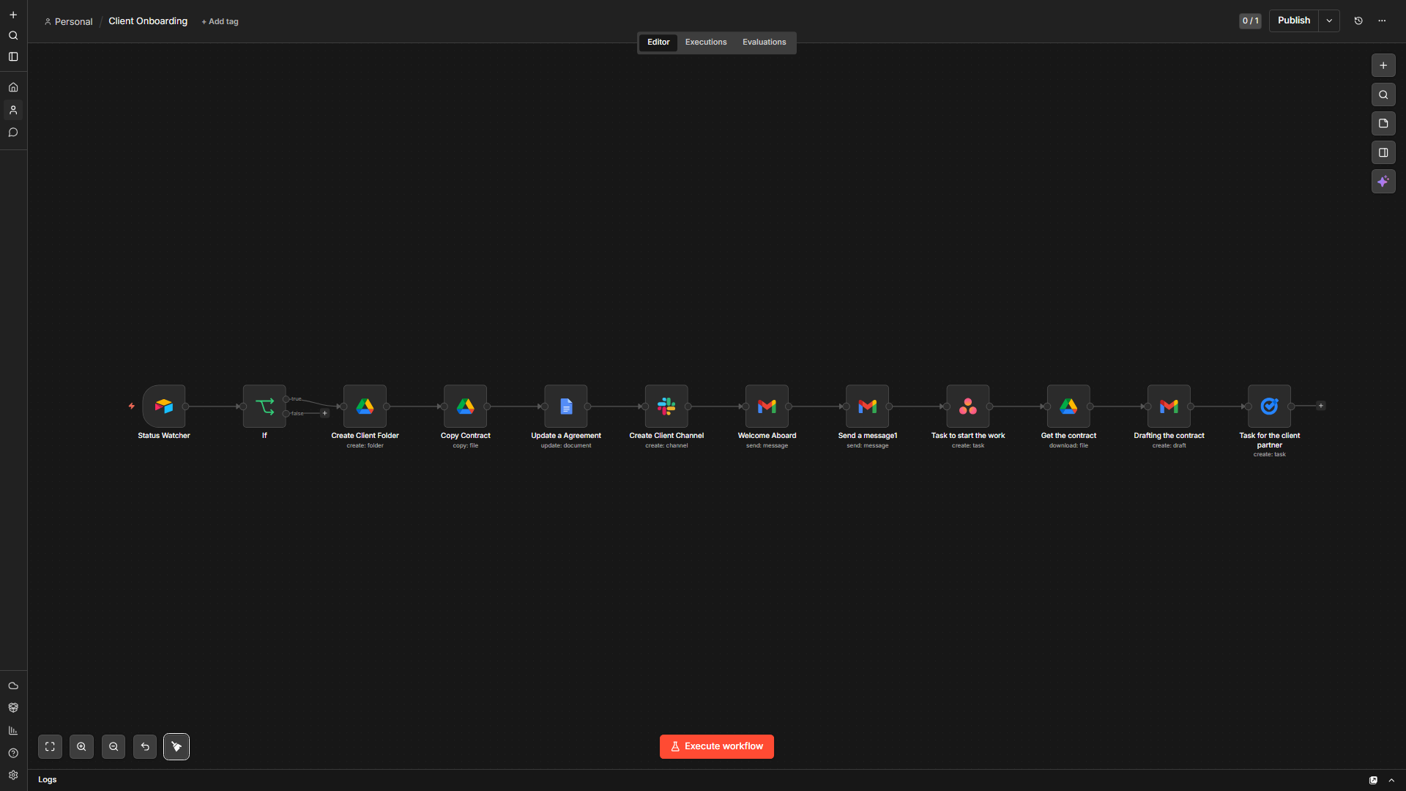Toggle the focus panel button on the right

pos(1383,153)
